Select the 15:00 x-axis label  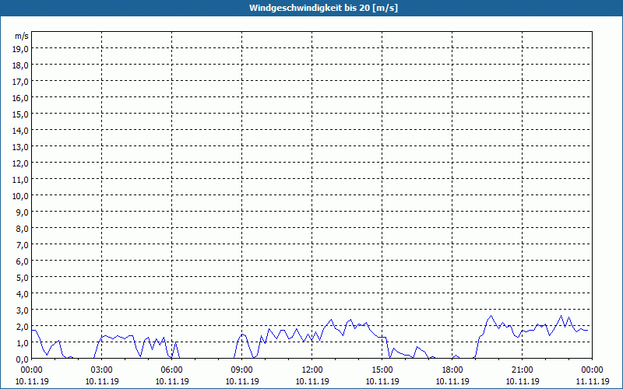click(382, 370)
